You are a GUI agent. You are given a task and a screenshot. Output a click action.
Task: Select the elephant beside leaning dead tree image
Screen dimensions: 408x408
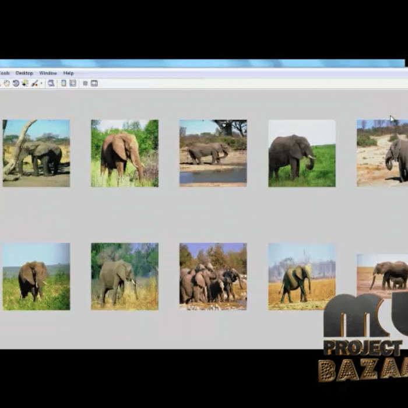(x=36, y=153)
